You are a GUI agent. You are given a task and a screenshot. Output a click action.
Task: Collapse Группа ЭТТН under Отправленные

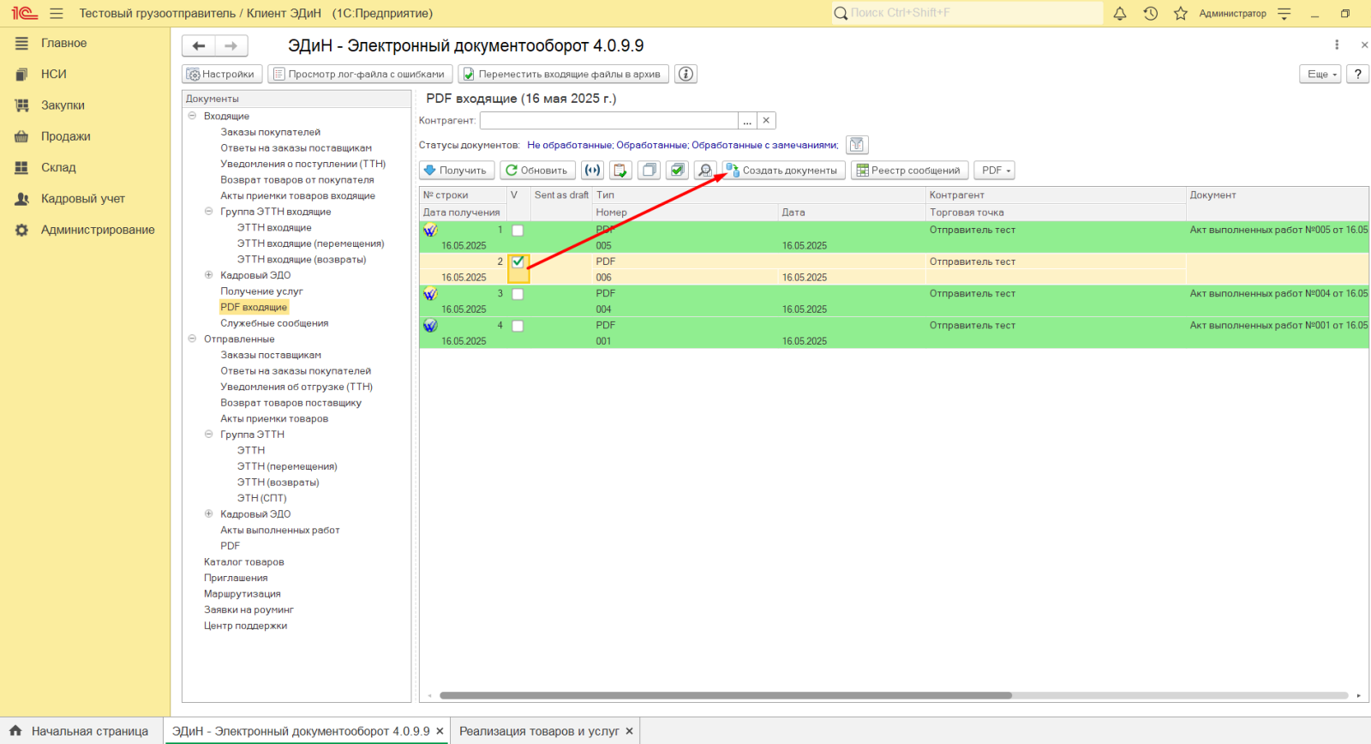point(208,434)
